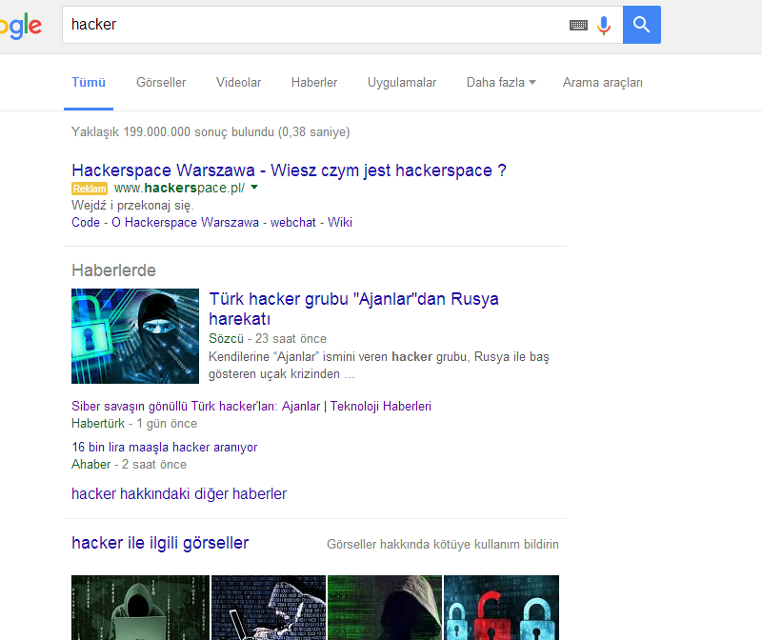Screen dimensions: 762x640
Task: Open the webchat sitelink
Action: click(293, 222)
